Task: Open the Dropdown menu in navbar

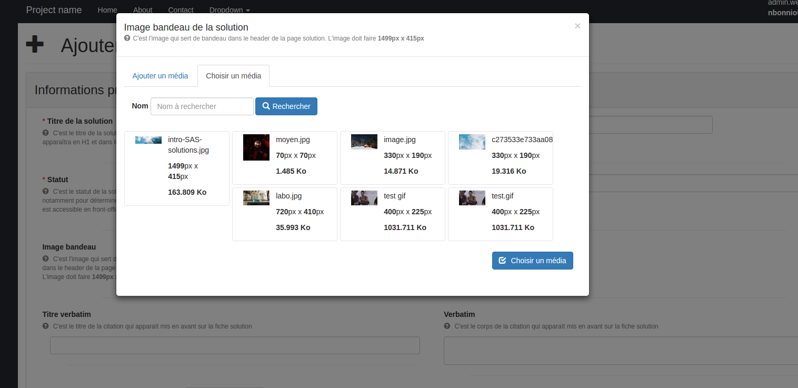Action: (230, 10)
